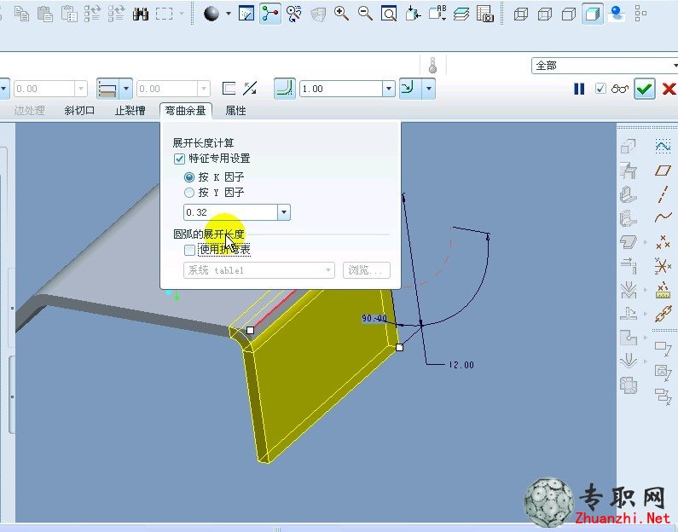
Task: Click the datum plane tool icon
Action: coord(663,171)
